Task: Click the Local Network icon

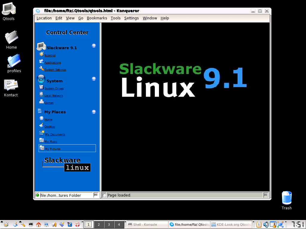Action: click(x=41, y=95)
